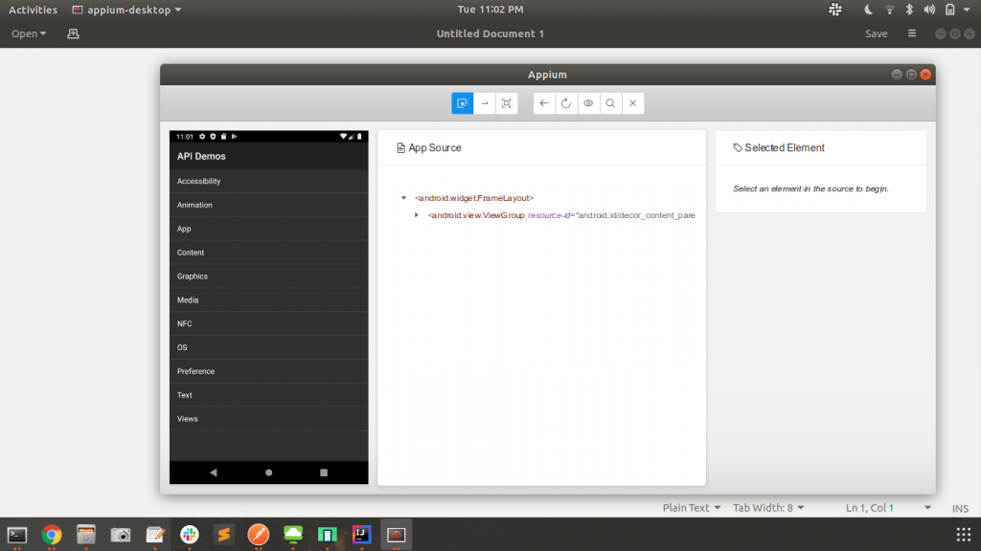Viewport: 981px width, 551px height.
Task: Collapse the android.widget.FrameLayout node
Action: pyautogui.click(x=402, y=198)
